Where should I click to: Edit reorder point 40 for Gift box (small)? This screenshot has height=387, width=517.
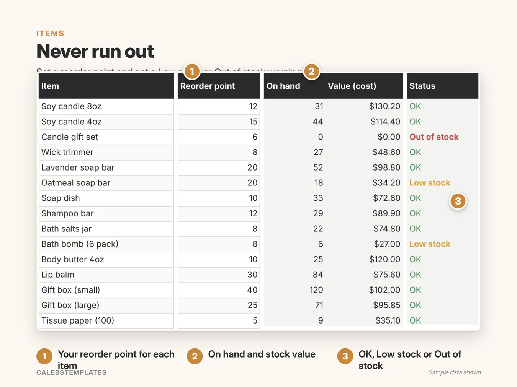219,290
